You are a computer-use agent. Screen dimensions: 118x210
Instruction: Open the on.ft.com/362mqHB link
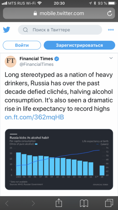(34, 117)
